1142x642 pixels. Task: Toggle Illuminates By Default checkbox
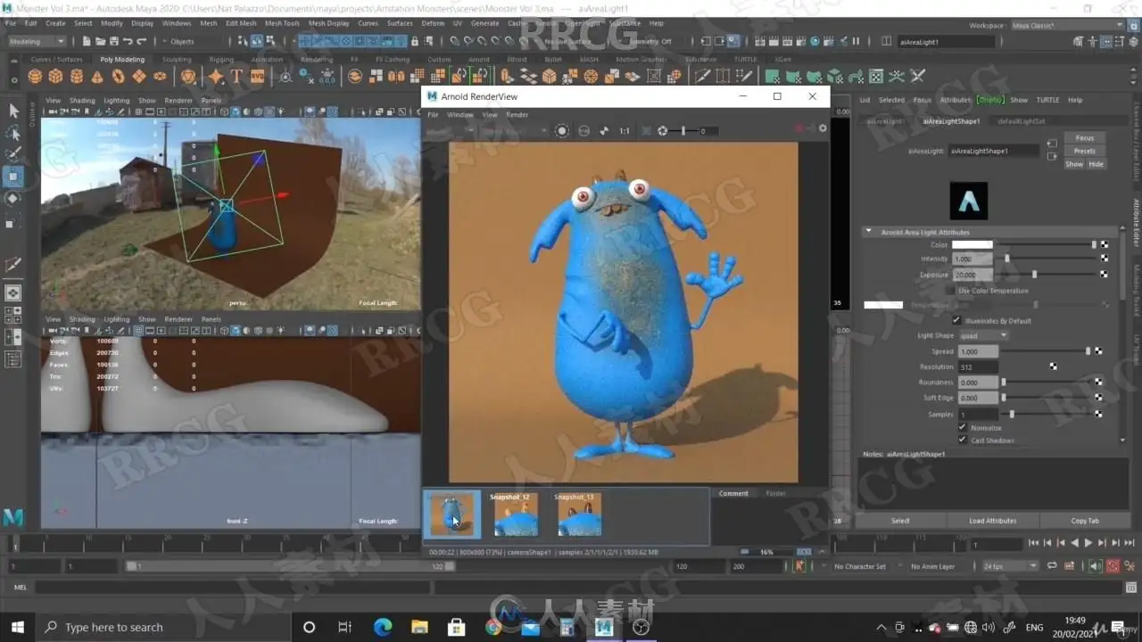(x=957, y=320)
